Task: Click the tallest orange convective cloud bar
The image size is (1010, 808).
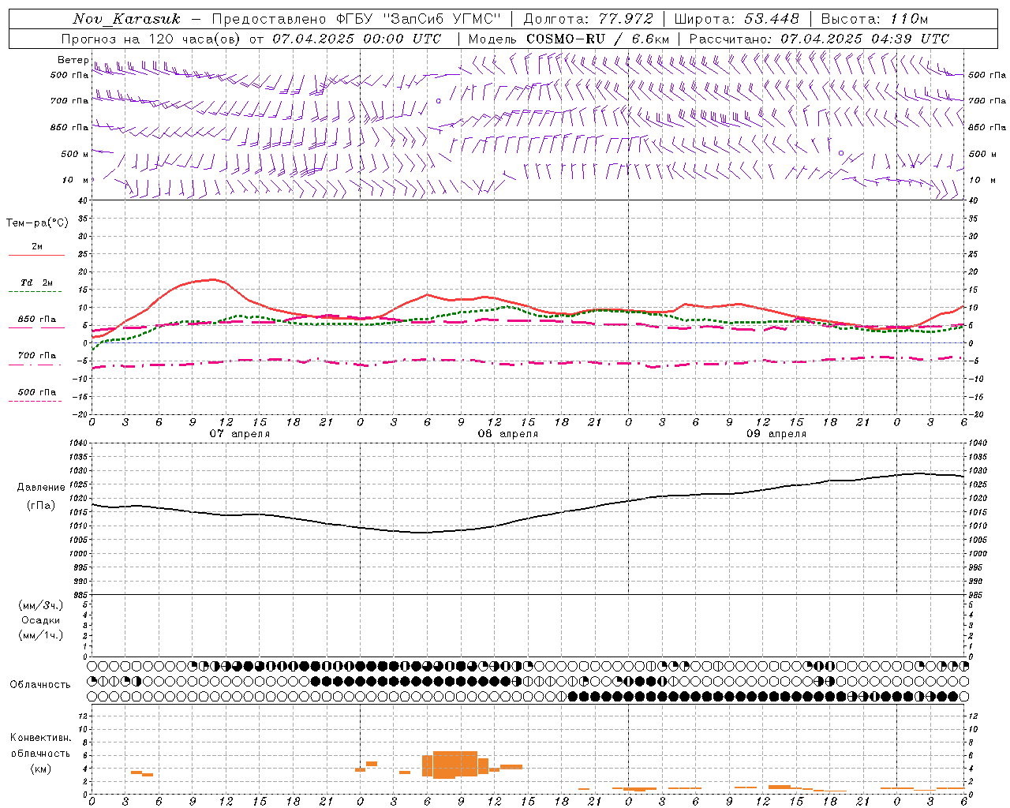Action: 455,765
